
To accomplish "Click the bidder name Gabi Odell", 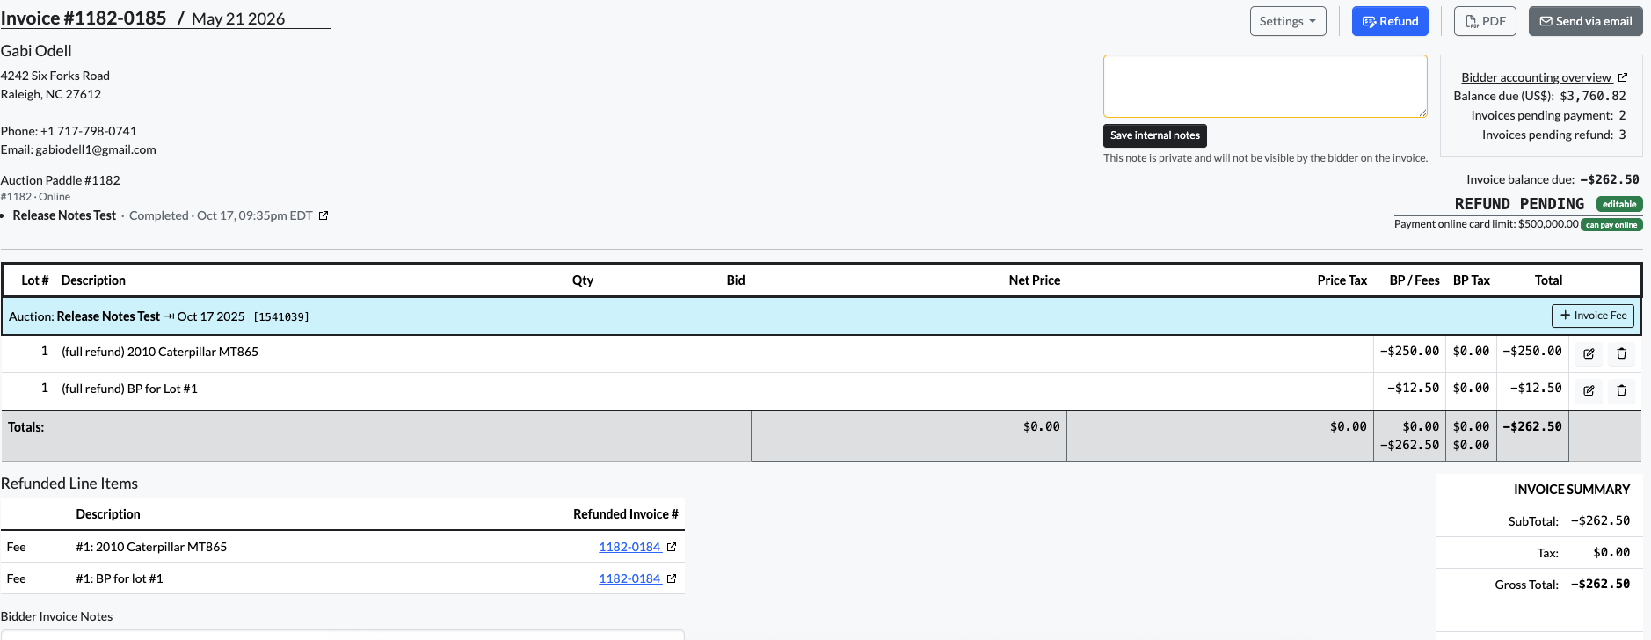I will click(x=36, y=51).
